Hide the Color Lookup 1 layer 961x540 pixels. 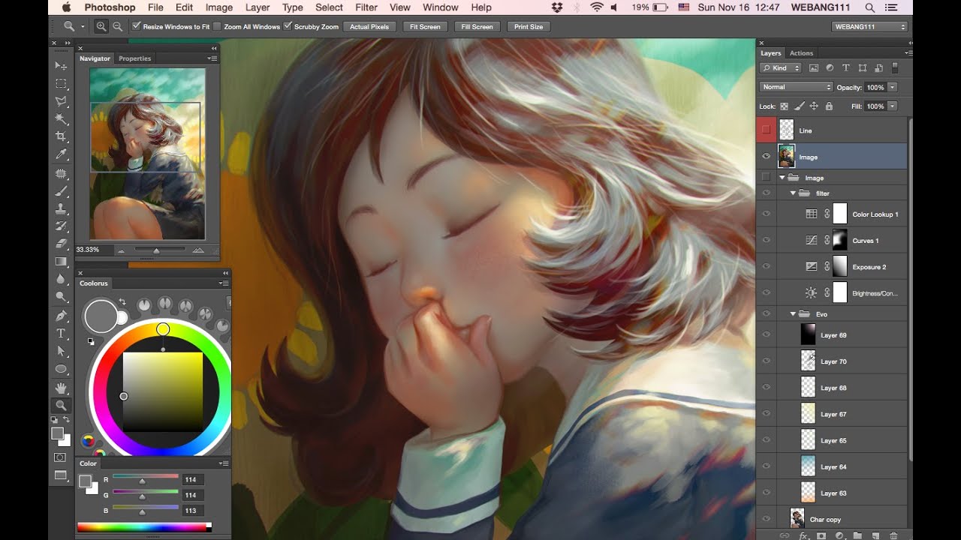[x=766, y=214]
